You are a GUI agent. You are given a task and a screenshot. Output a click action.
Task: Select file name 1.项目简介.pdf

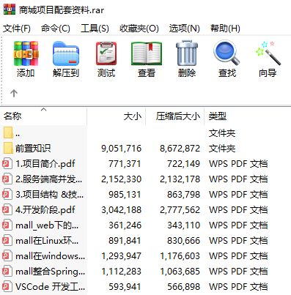[45, 164]
